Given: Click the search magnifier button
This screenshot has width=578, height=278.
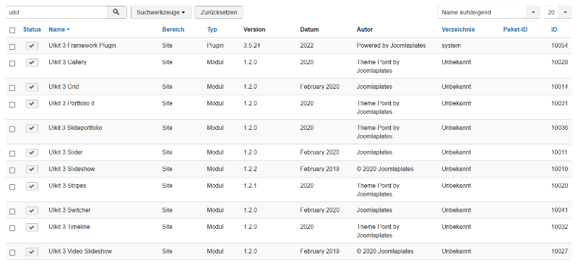Looking at the screenshot, I should (116, 12).
